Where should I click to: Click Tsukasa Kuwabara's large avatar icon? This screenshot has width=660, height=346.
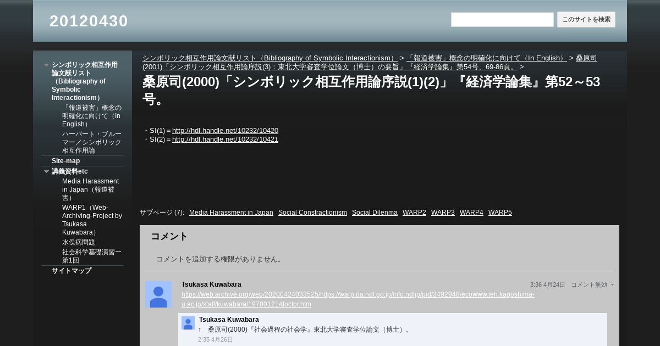tap(158, 294)
